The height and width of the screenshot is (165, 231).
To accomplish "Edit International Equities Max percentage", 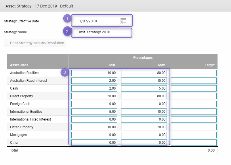I will pos(144,112).
